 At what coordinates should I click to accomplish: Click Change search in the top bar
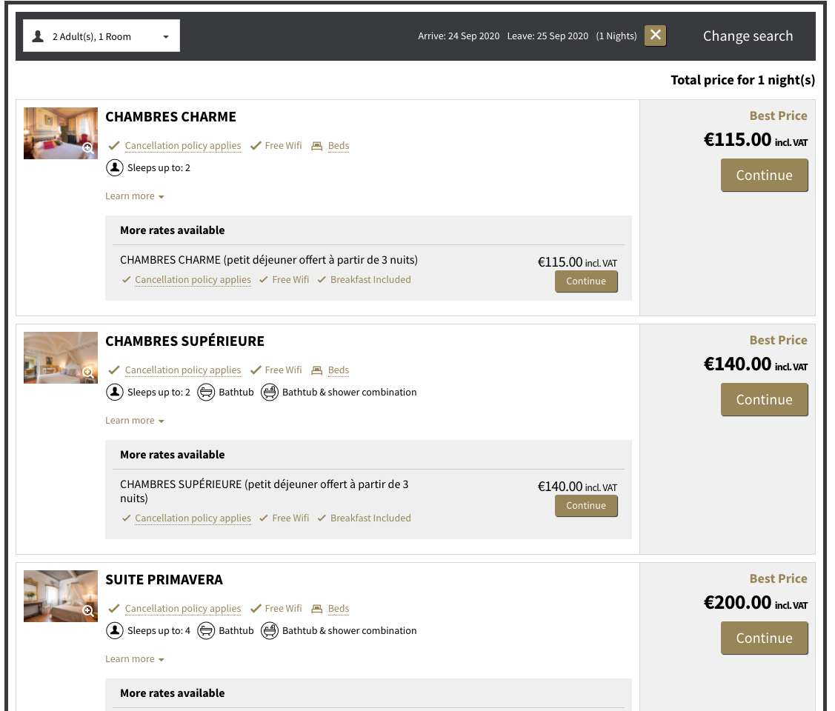click(748, 36)
